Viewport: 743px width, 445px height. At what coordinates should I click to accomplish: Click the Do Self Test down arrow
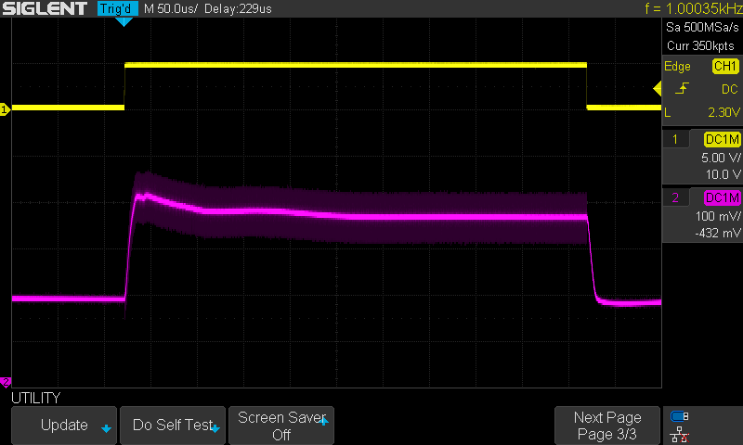click(x=215, y=429)
